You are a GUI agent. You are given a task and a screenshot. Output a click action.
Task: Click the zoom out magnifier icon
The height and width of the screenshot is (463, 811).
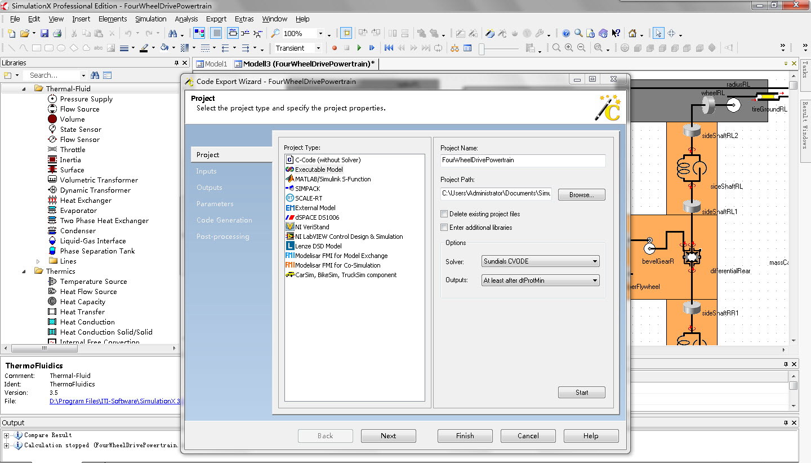click(581, 48)
